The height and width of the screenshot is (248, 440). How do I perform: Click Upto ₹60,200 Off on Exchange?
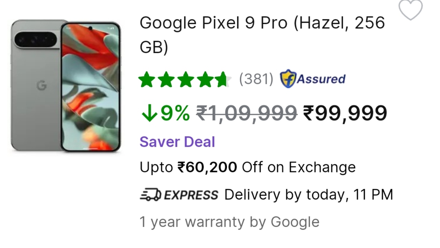(x=247, y=167)
